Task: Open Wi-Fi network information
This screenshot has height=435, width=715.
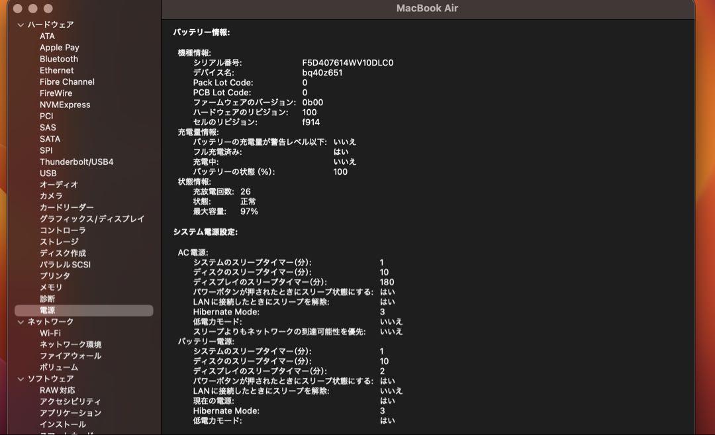Action: coord(50,333)
